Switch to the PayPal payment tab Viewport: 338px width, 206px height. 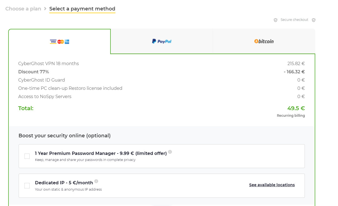(162, 41)
